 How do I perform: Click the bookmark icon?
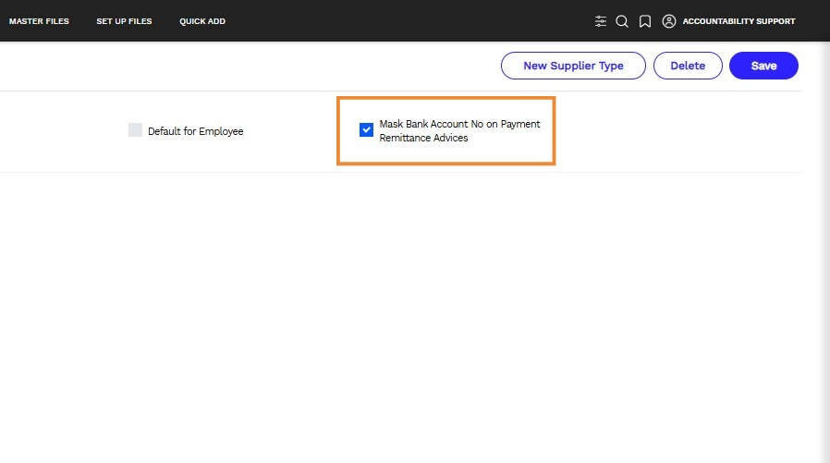[645, 21]
